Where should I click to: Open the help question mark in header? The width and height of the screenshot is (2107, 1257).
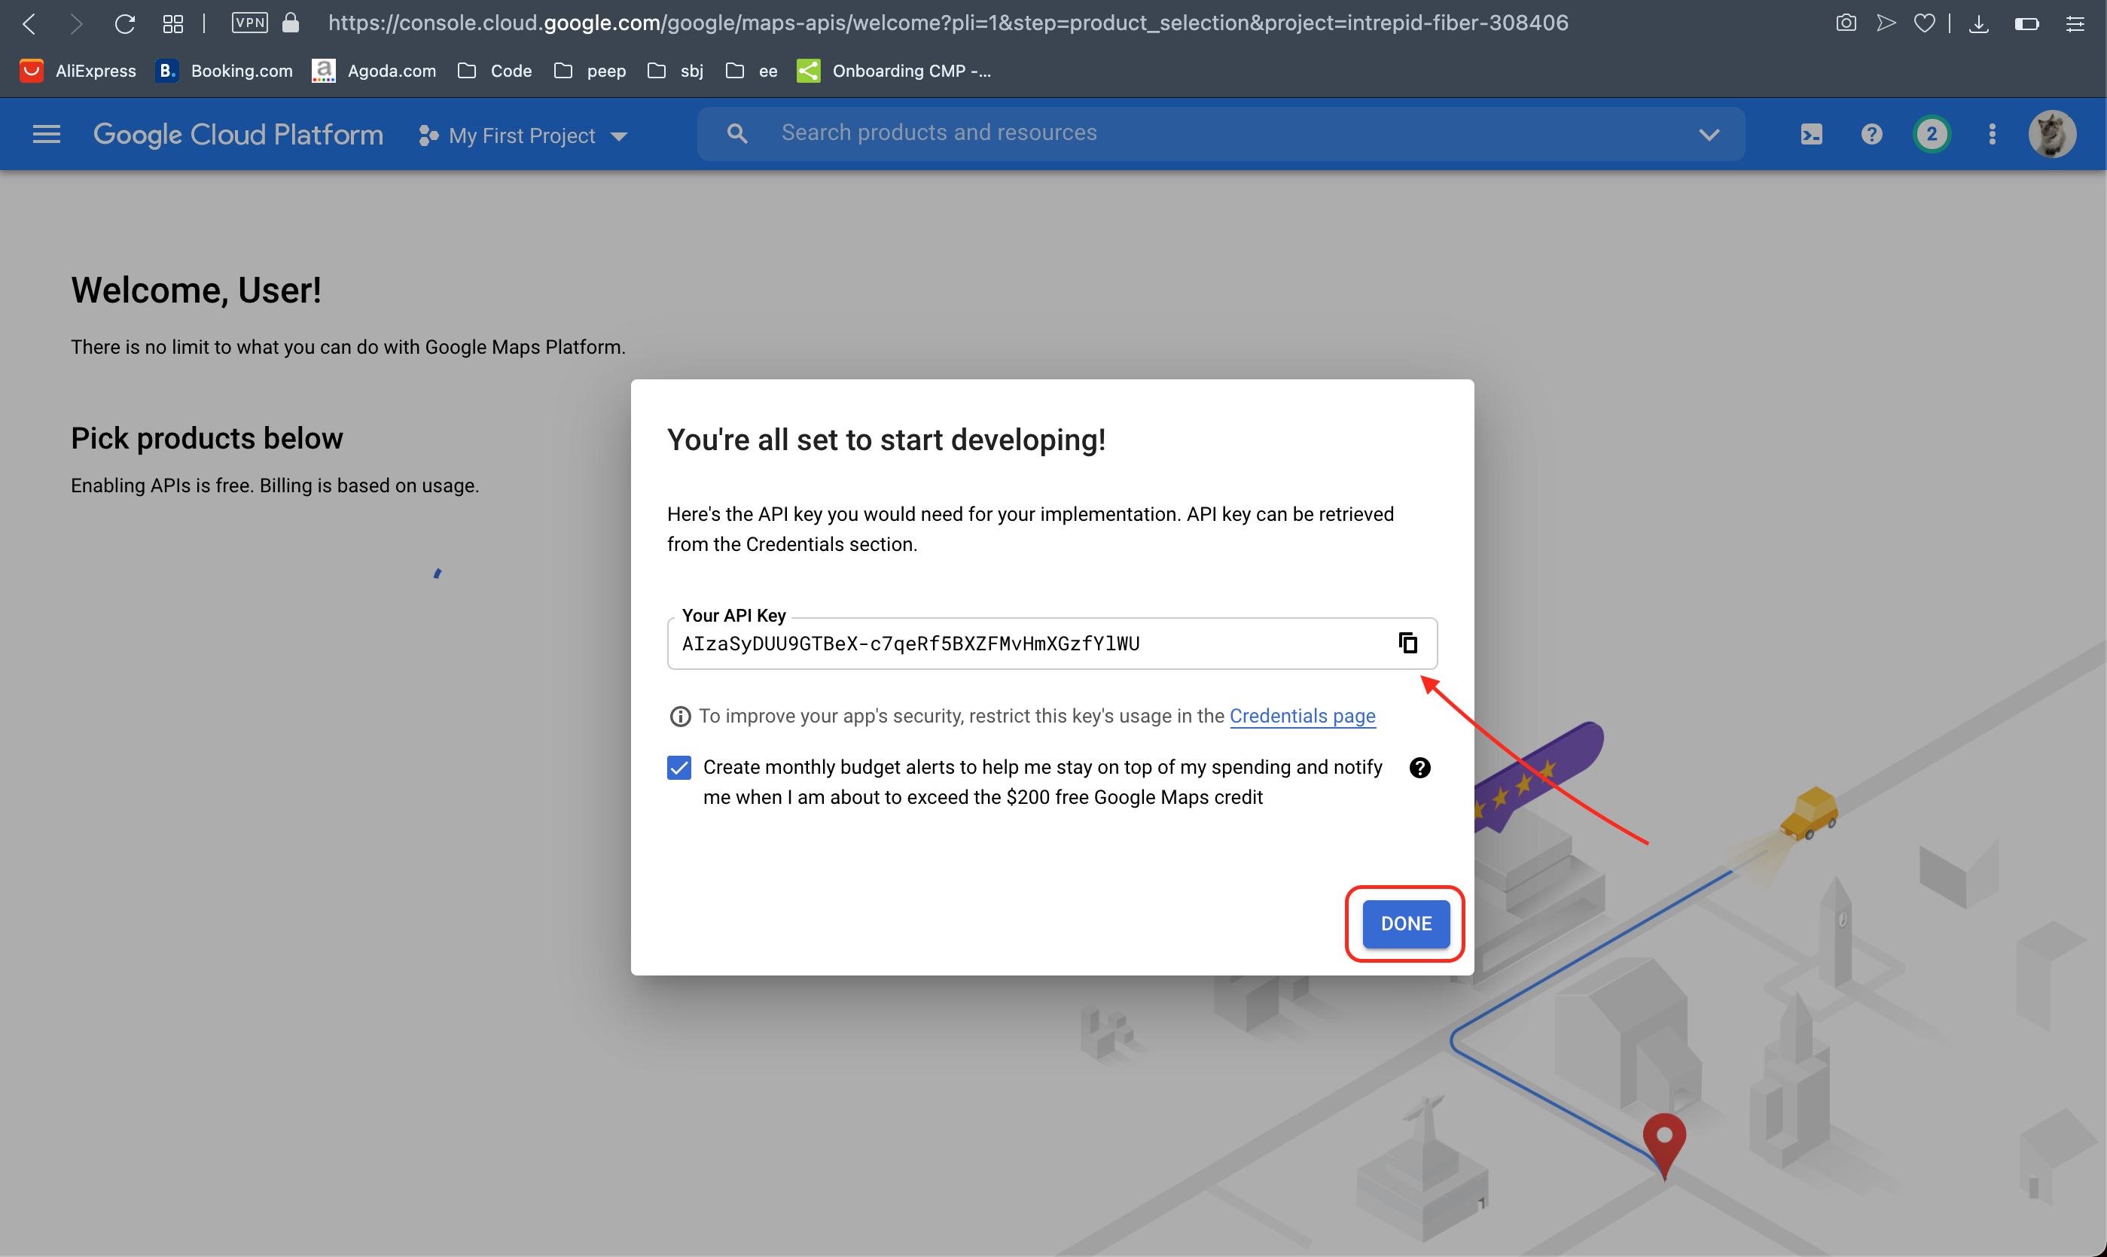pyautogui.click(x=1871, y=134)
